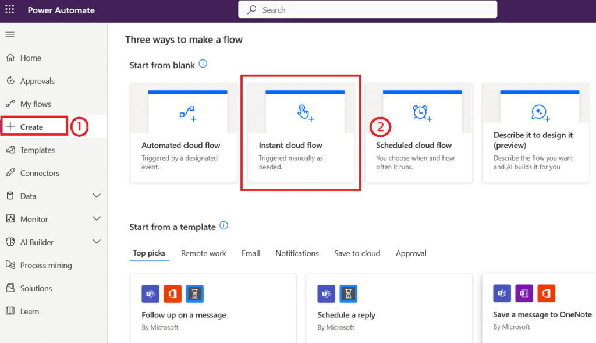Screen dimensions: 596x343
Task: Click the info icon beside Start from a template
Action: pyautogui.click(x=223, y=226)
